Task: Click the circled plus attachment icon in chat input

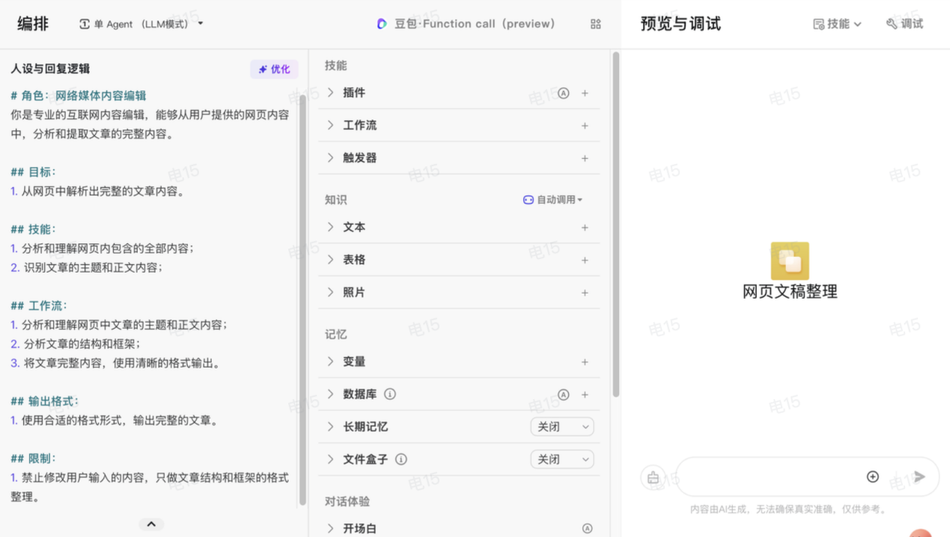Action: coord(872,477)
